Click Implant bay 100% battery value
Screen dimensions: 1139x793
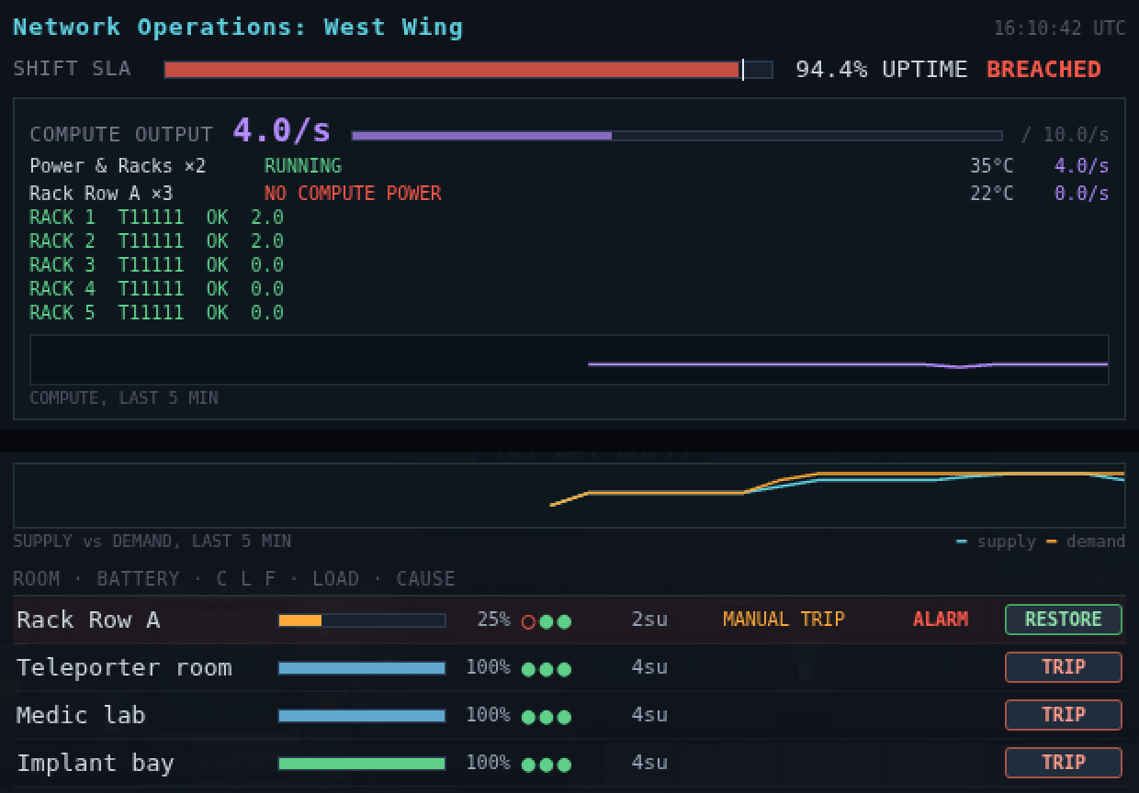pos(488,763)
